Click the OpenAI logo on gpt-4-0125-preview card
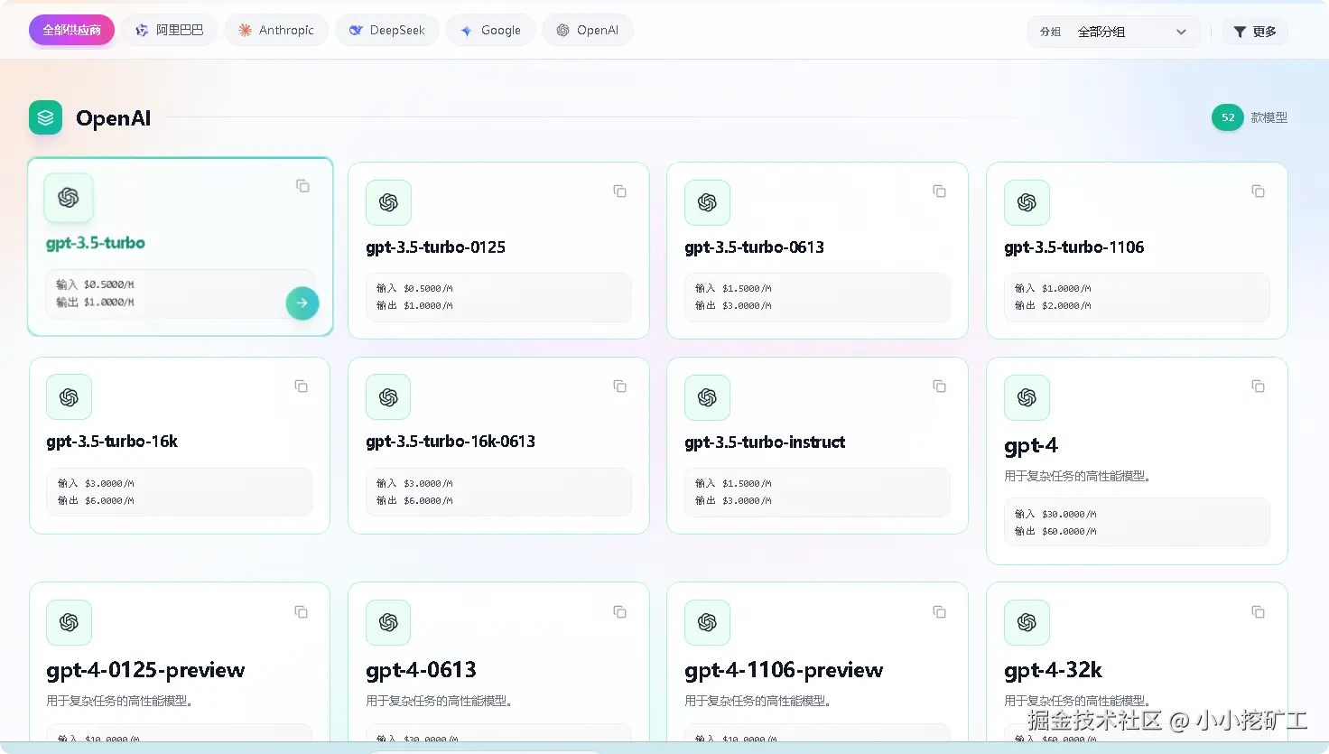 pyautogui.click(x=69, y=622)
